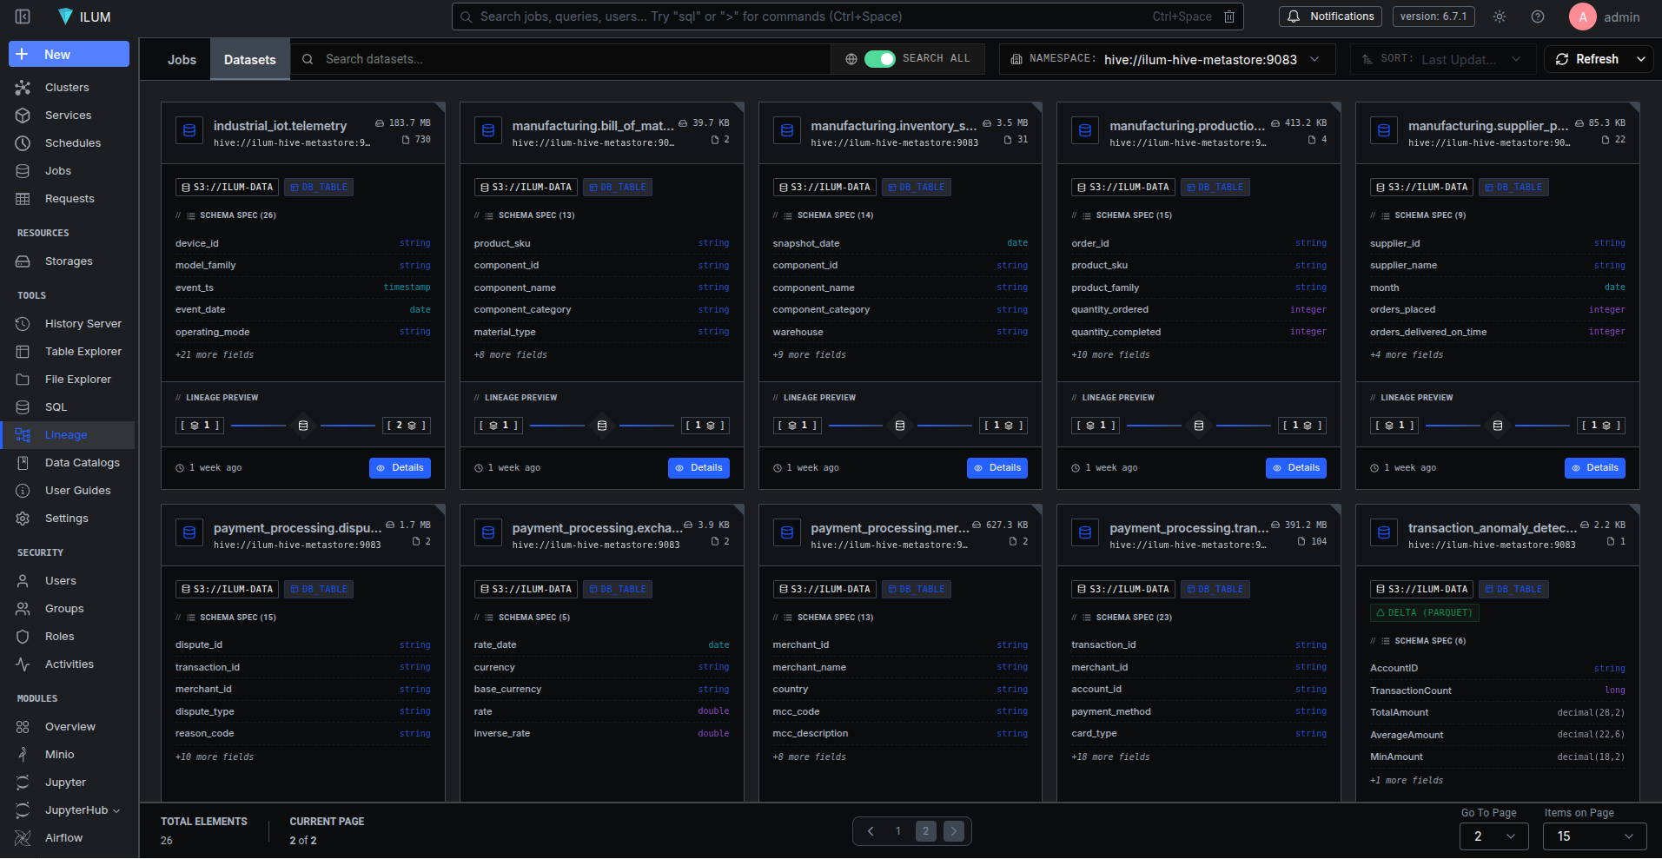Toggle light mode with the sun icon

pyautogui.click(x=1499, y=16)
